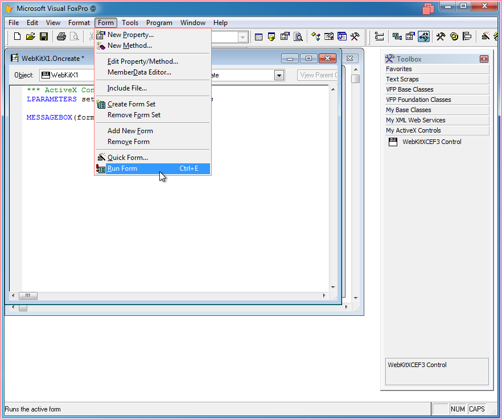Click the Save diskette toolbar icon
Viewport: 502px width, 420px height.
[43, 37]
